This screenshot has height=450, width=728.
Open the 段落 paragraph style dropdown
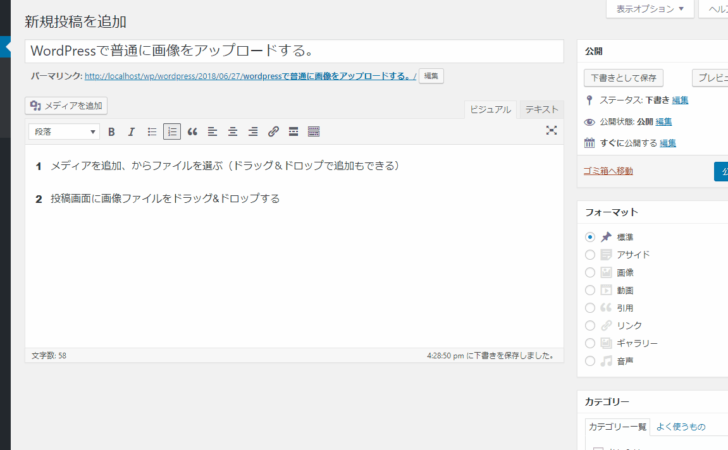click(x=64, y=131)
